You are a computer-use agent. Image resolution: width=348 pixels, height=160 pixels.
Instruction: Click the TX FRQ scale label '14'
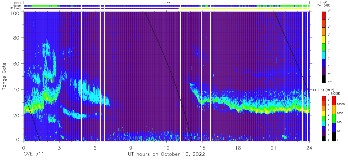pyautogui.click(x=328, y=115)
